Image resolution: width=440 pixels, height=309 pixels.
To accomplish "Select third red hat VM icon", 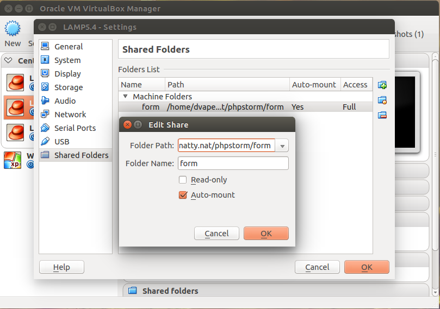I will (15, 132).
